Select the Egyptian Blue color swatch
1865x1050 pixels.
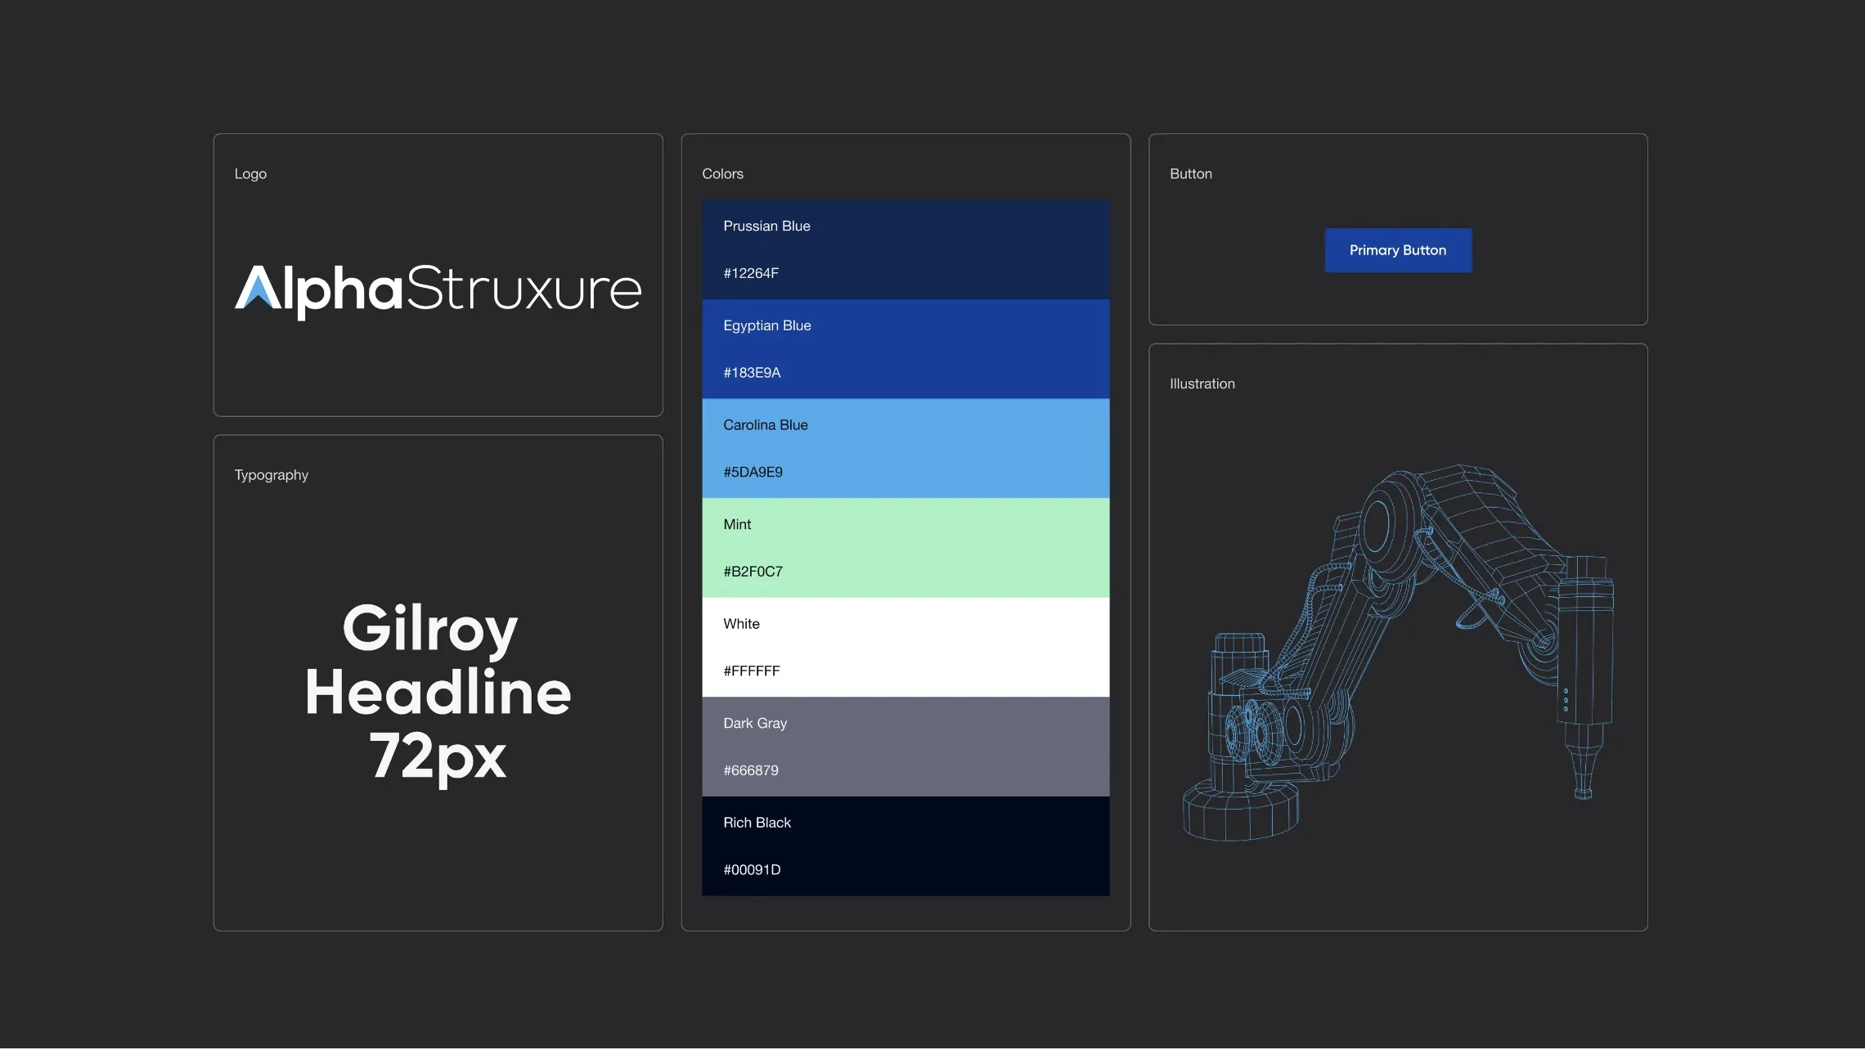906,349
